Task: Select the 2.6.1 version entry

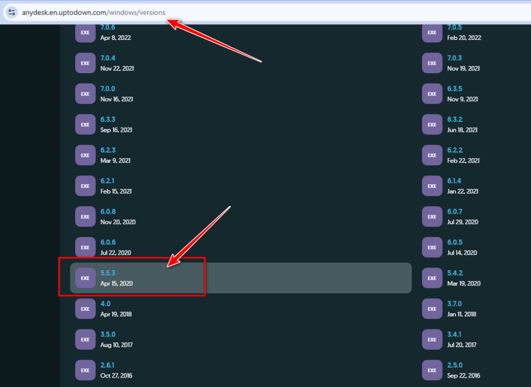Action: 107,365
